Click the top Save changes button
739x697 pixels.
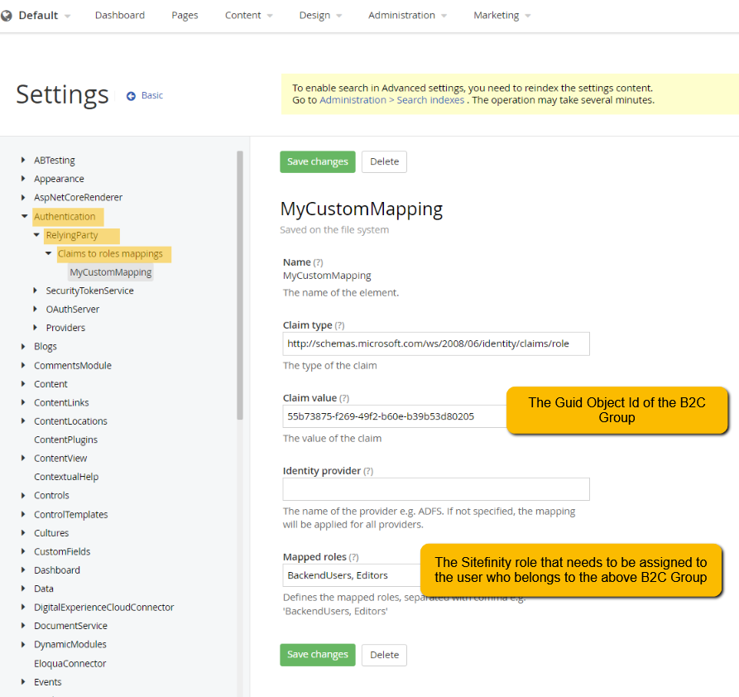click(318, 161)
